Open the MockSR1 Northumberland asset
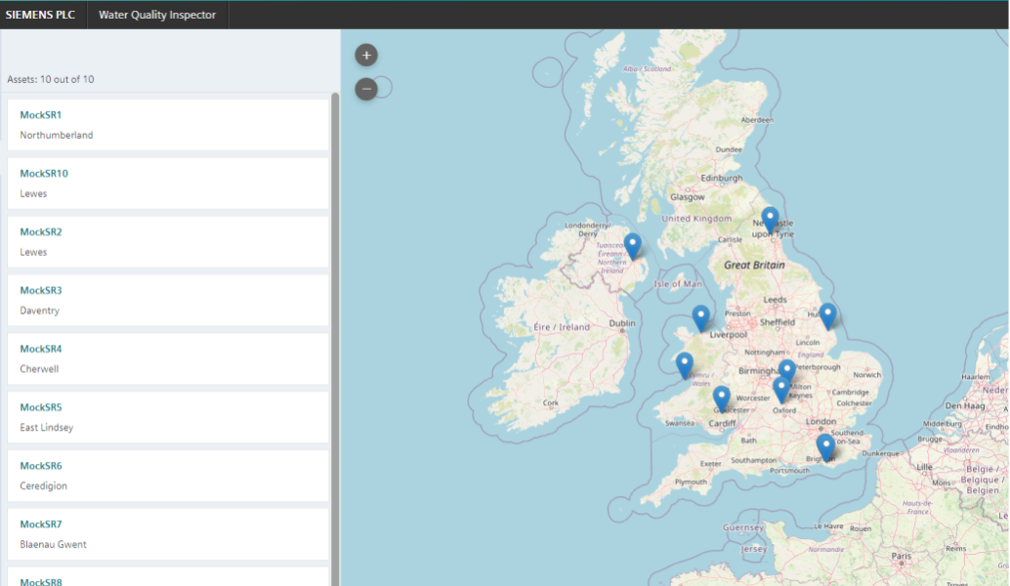Image resolution: width=1010 pixels, height=586 pixels. tap(168, 125)
